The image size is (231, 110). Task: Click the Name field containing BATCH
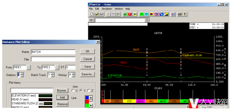pos(53,52)
